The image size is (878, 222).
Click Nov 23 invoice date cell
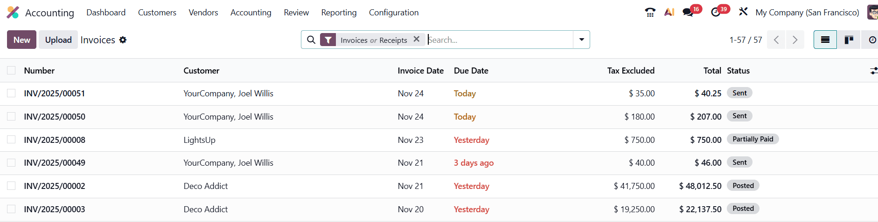pyautogui.click(x=411, y=140)
